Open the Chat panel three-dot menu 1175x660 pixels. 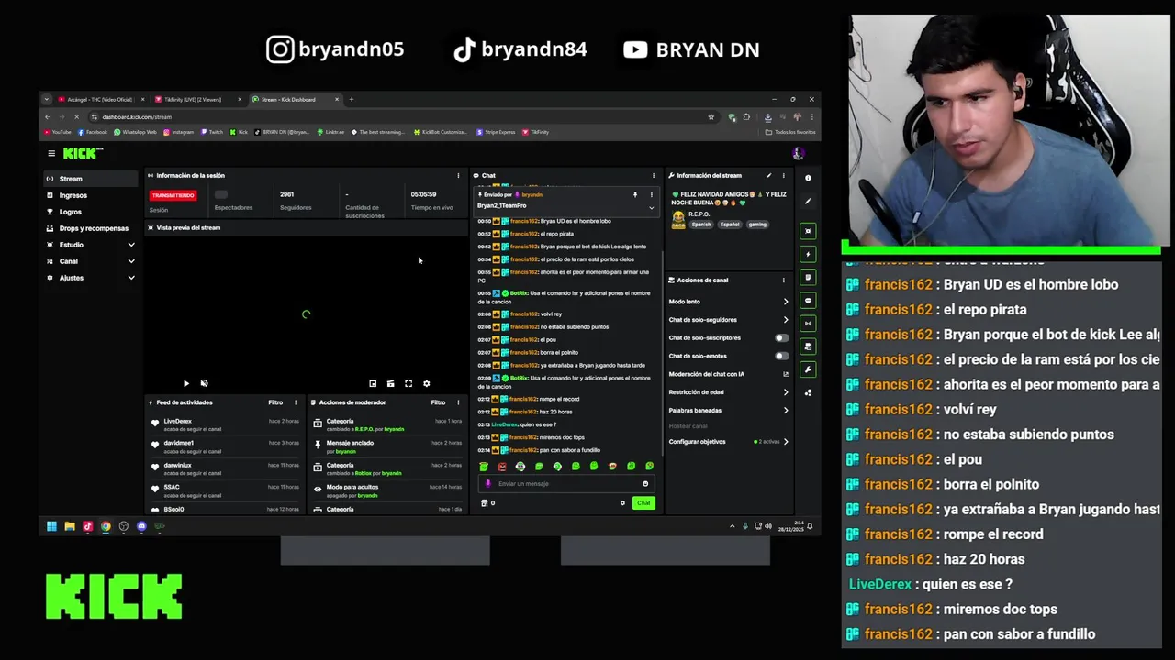654,175
